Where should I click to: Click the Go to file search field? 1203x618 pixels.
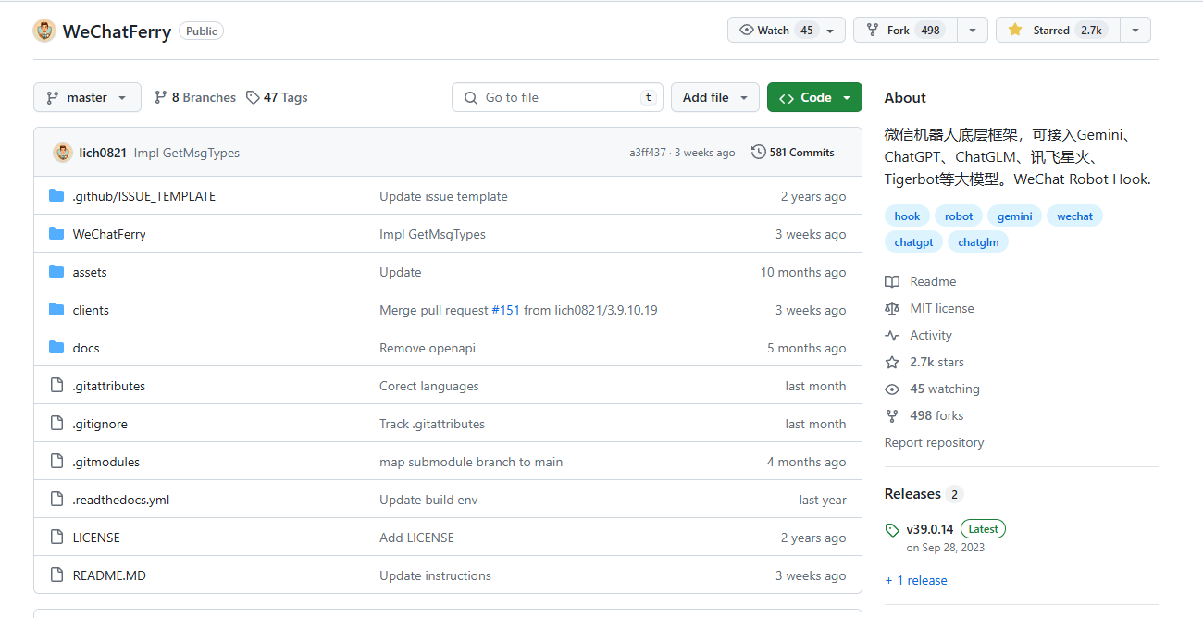tap(557, 97)
